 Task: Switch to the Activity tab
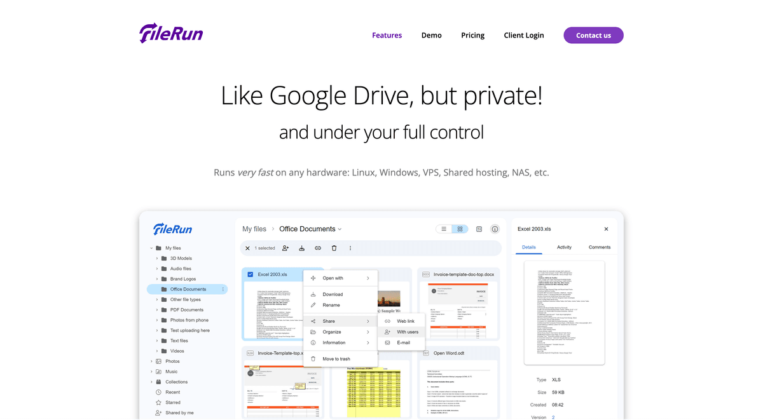tap(564, 247)
